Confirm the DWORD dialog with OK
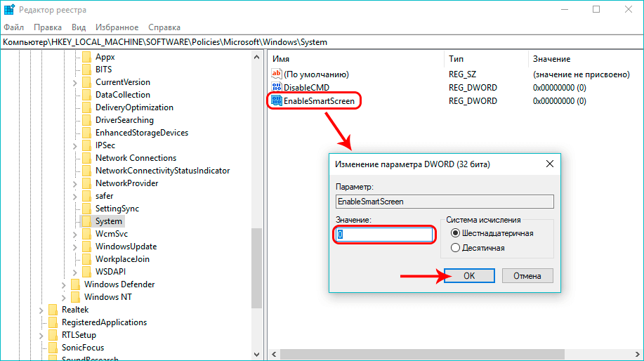The height and width of the screenshot is (361, 644). pyautogui.click(x=469, y=275)
